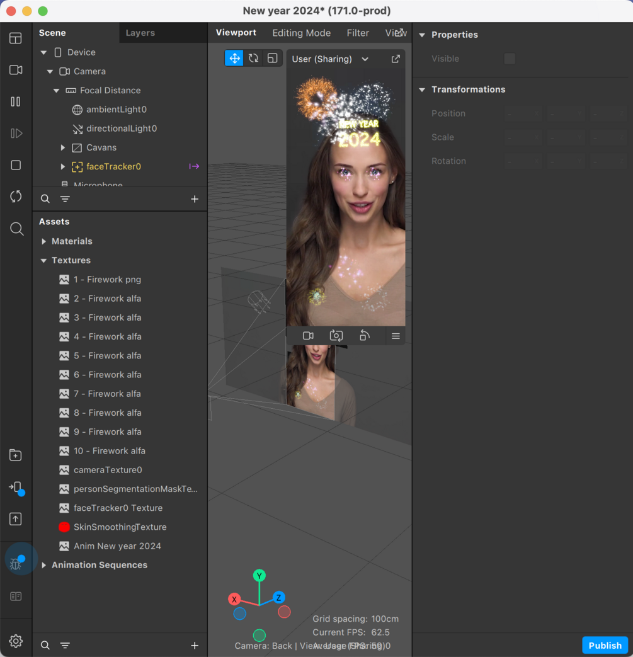Click the upload export icon in sidebar
Image resolution: width=633 pixels, height=657 pixels.
tap(16, 519)
